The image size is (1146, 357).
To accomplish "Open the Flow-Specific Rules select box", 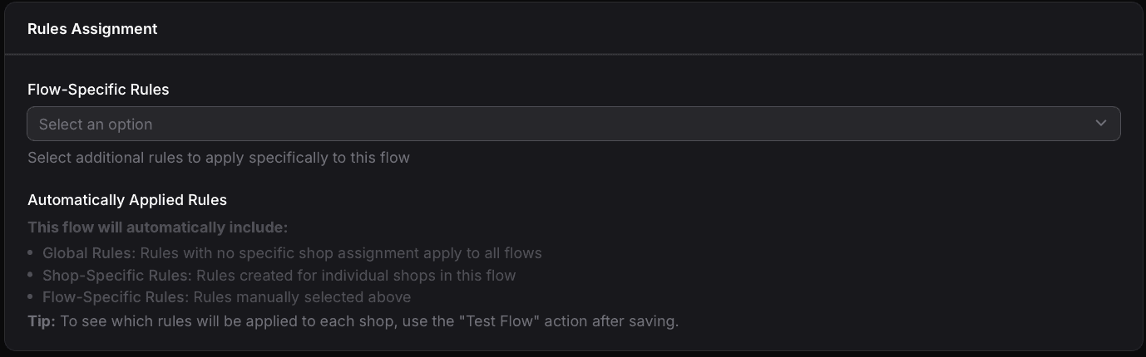I will [573, 124].
